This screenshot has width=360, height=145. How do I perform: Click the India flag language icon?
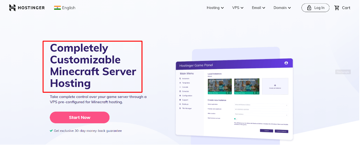(57, 8)
